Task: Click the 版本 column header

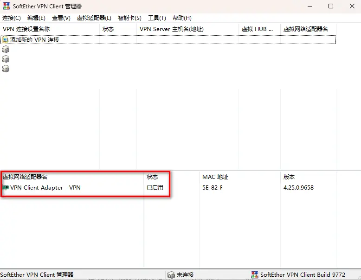Action: click(308, 177)
